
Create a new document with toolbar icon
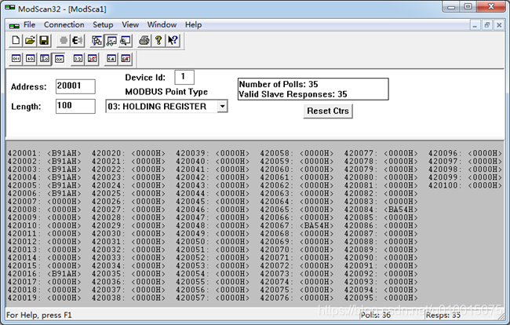[x=16, y=40]
